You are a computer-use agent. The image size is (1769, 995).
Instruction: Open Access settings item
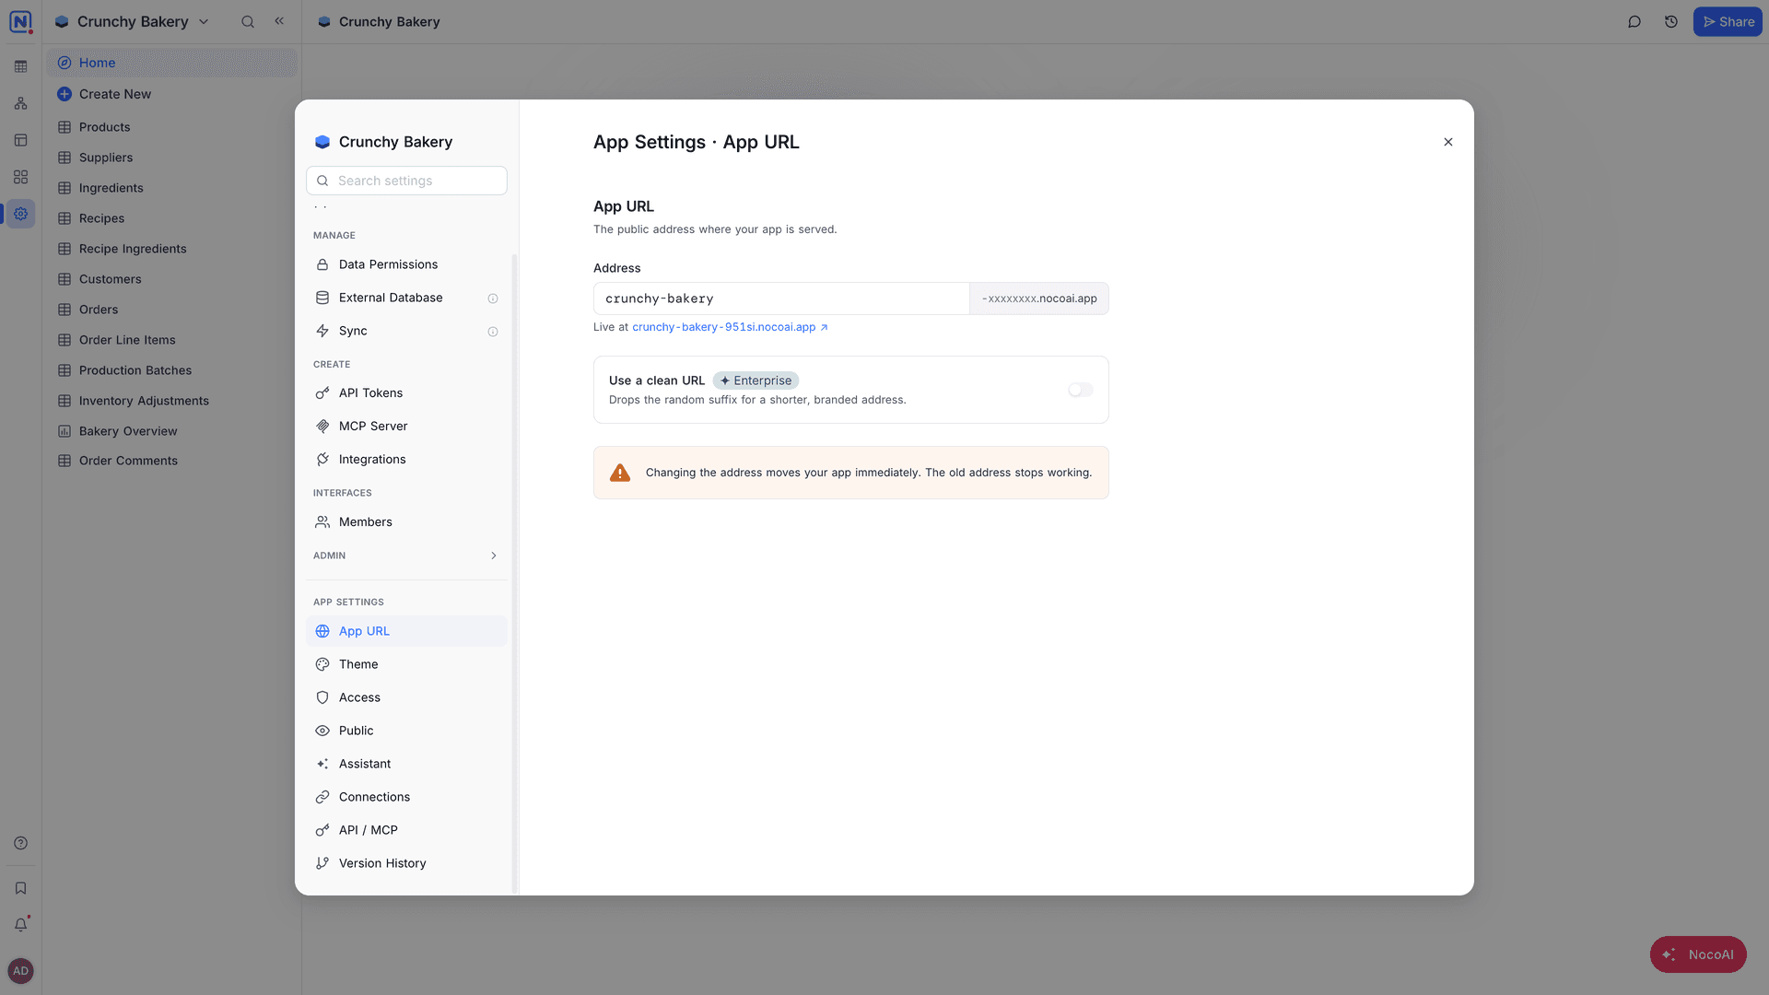coord(406,697)
